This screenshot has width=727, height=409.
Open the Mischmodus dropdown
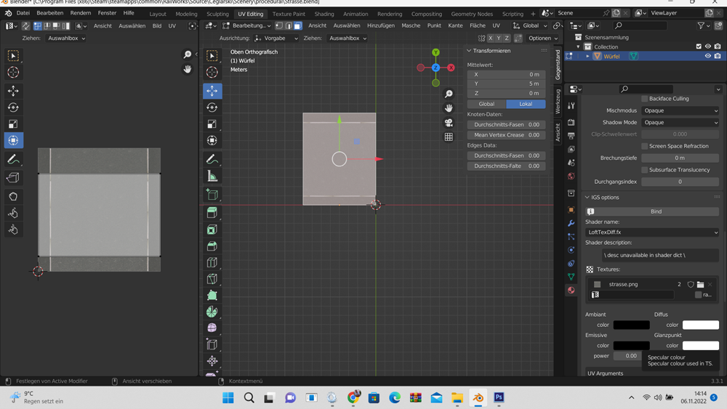pos(680,110)
